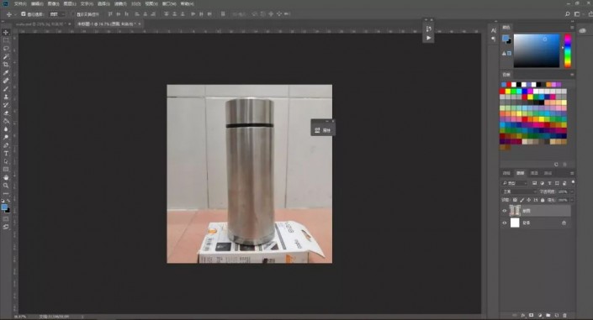
Task: Create a new group folder icon
Action: 548,315
